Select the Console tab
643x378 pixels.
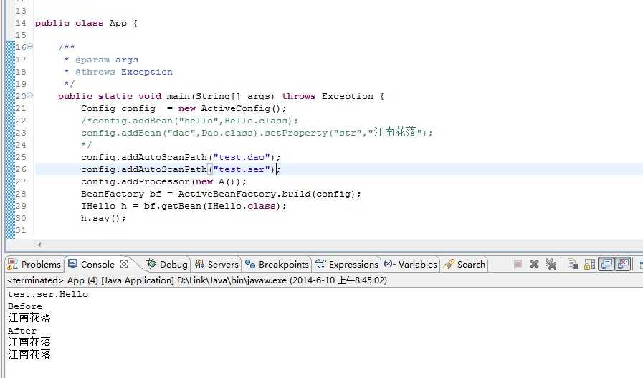(92, 264)
